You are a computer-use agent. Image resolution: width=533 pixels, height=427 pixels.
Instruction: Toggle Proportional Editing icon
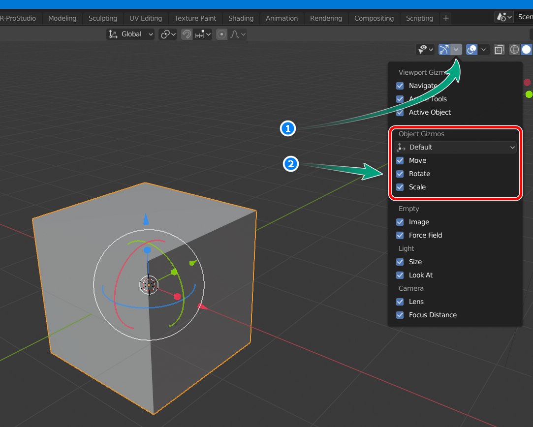[221, 34]
